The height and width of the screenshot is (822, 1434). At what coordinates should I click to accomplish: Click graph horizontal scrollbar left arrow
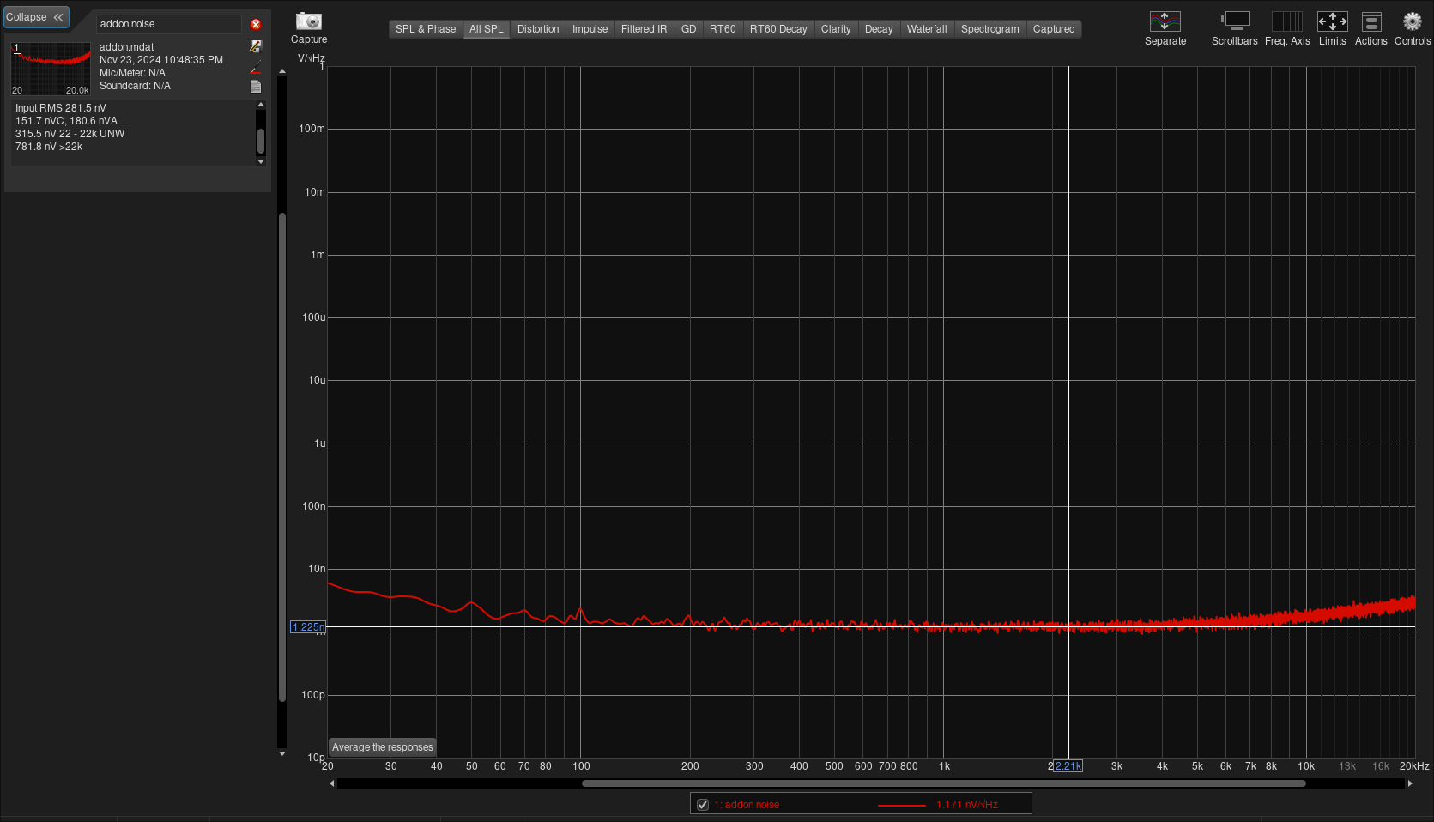coord(332,783)
